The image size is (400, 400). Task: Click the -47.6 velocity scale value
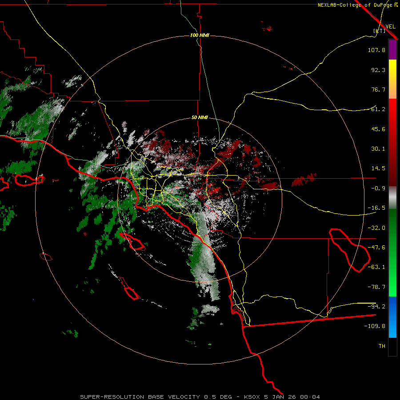(376, 248)
